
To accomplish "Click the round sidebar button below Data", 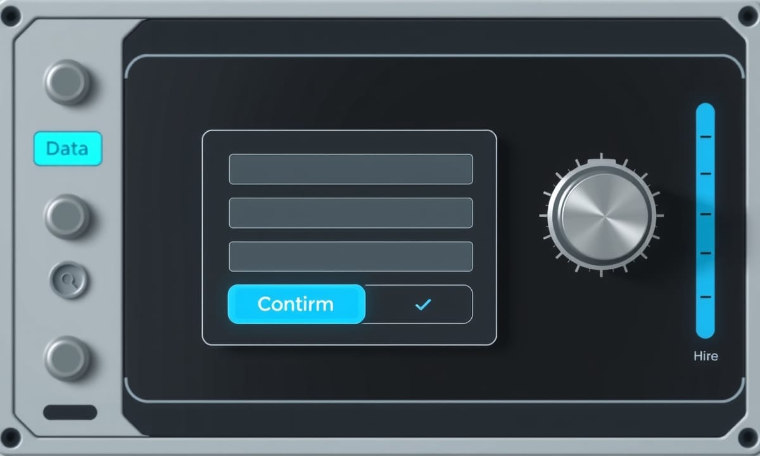I will click(x=67, y=216).
